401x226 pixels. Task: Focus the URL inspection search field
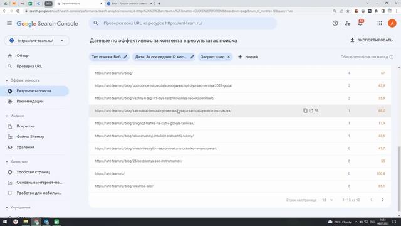(x=183, y=23)
